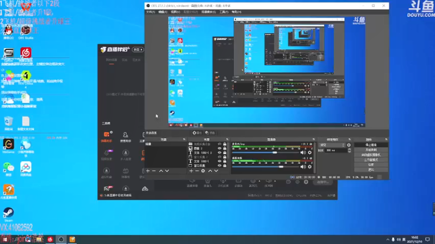Open 视图(V) menu in OBS
The width and height of the screenshot is (435, 244).
pyautogui.click(x=175, y=12)
